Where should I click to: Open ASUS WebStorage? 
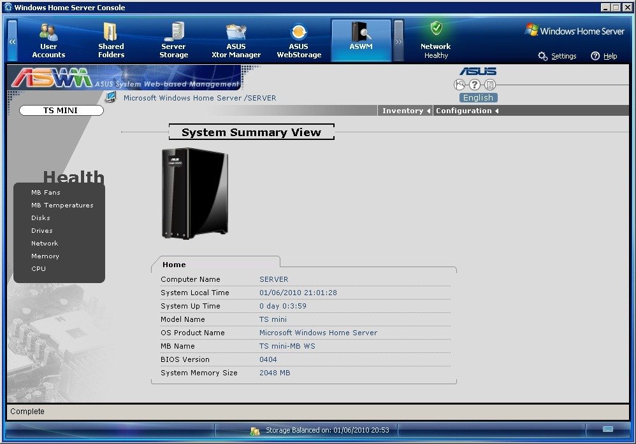299,41
